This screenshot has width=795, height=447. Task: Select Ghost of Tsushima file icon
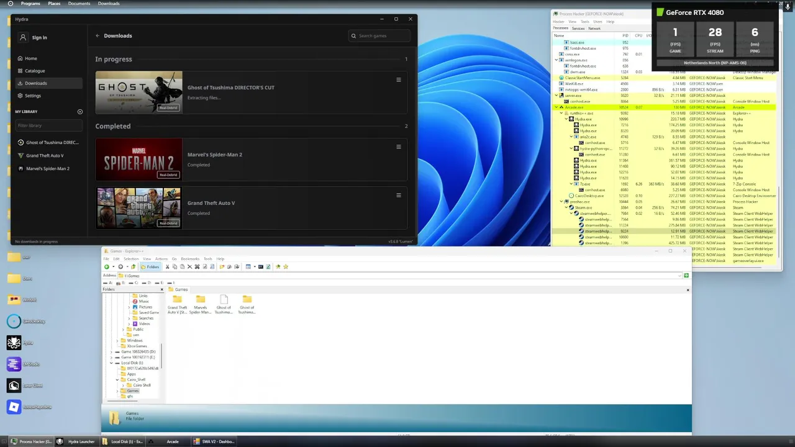tap(224, 304)
